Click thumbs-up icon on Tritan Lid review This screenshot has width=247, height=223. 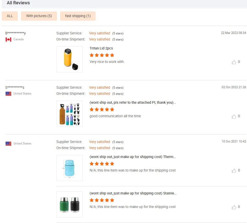234,62
